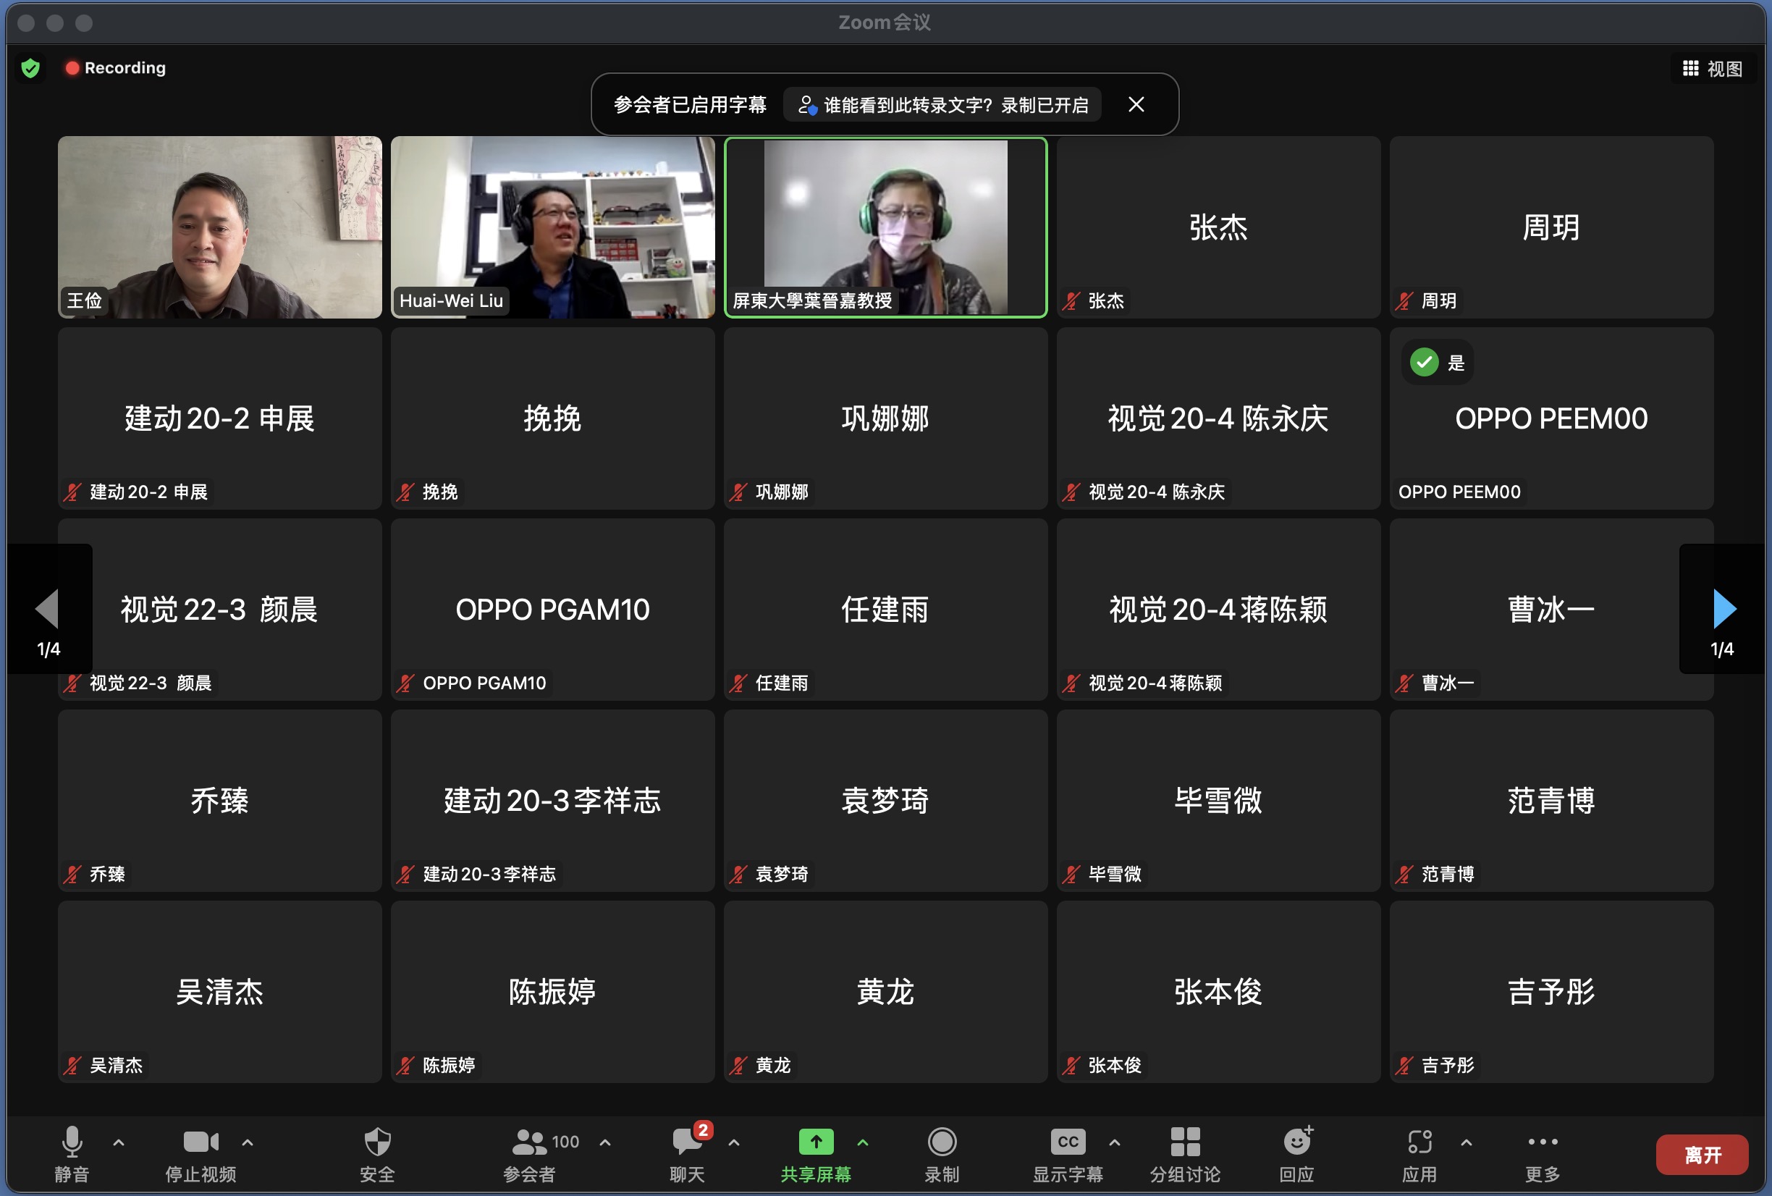Image resolution: width=1772 pixels, height=1196 pixels.
Task: Open the Chat (聊天) icon
Action: point(687,1142)
